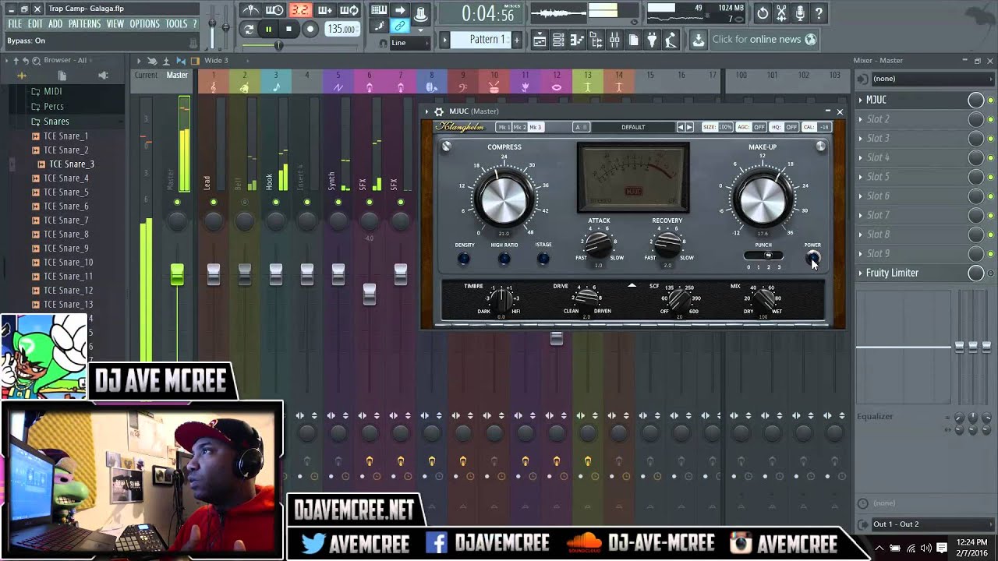Open the Piano roll view icon
Screen dimensions: 998x561
pos(577,40)
